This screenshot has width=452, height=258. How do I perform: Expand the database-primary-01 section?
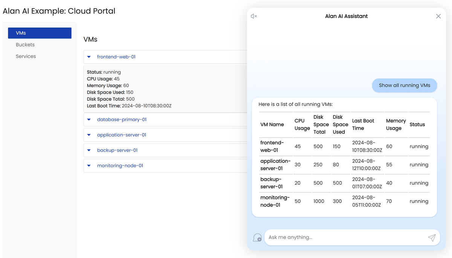[89, 119]
